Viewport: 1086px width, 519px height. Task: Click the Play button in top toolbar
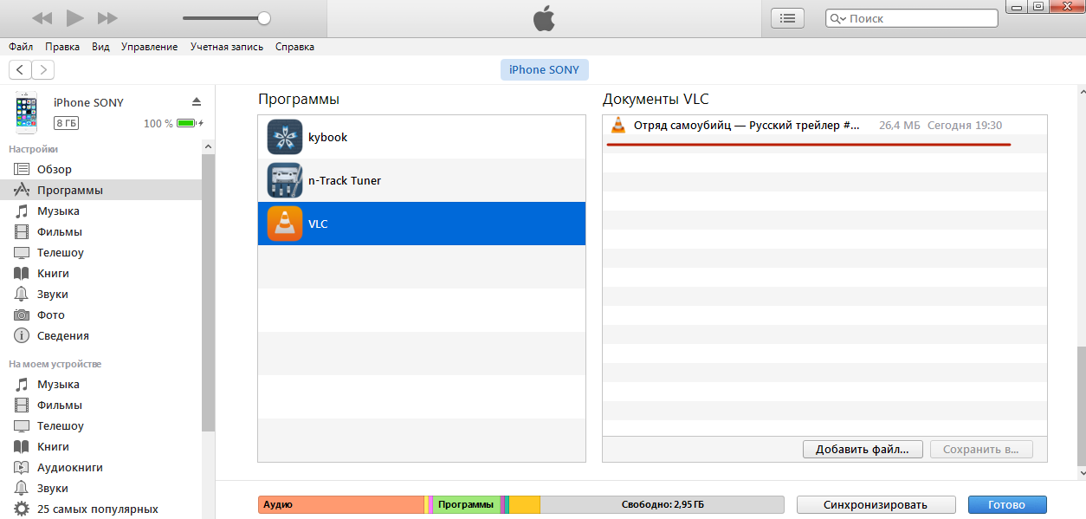(75, 17)
